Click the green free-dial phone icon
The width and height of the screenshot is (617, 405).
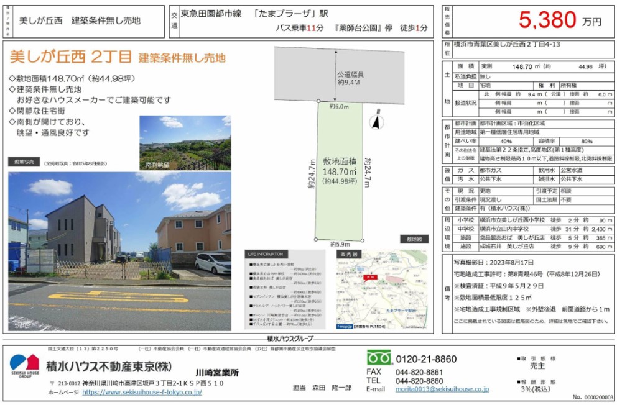(378, 358)
